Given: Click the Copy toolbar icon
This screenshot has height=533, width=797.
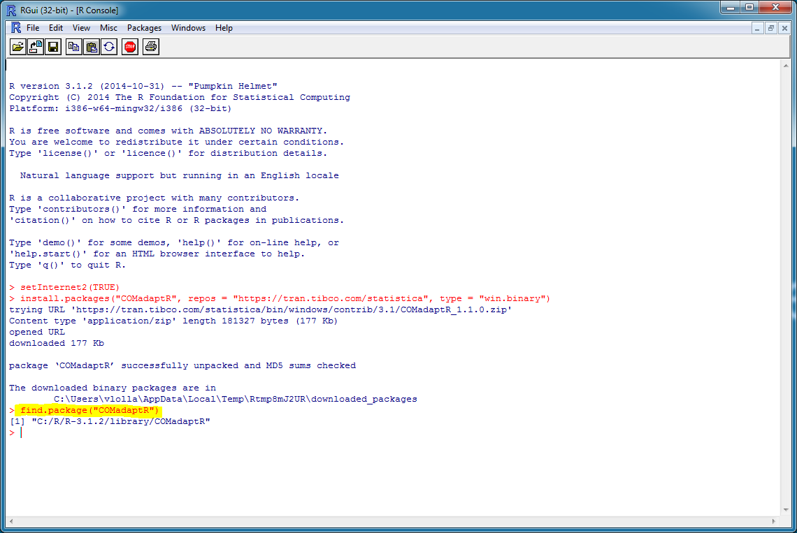Looking at the screenshot, I should [x=73, y=48].
